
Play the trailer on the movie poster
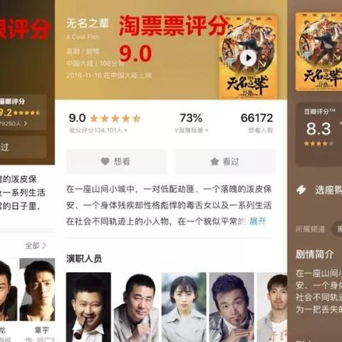pos(248,58)
